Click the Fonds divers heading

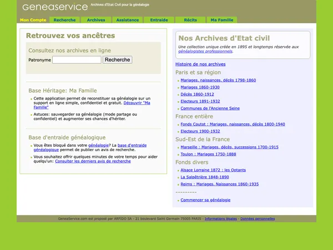click(x=192, y=162)
